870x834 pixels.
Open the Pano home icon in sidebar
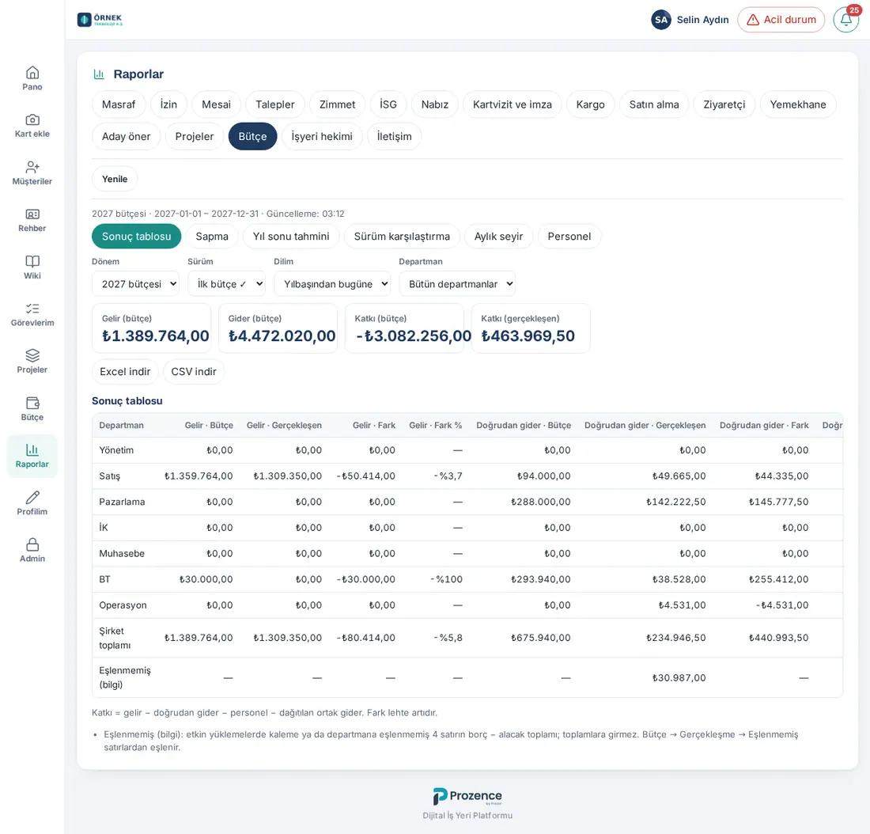[x=32, y=73]
